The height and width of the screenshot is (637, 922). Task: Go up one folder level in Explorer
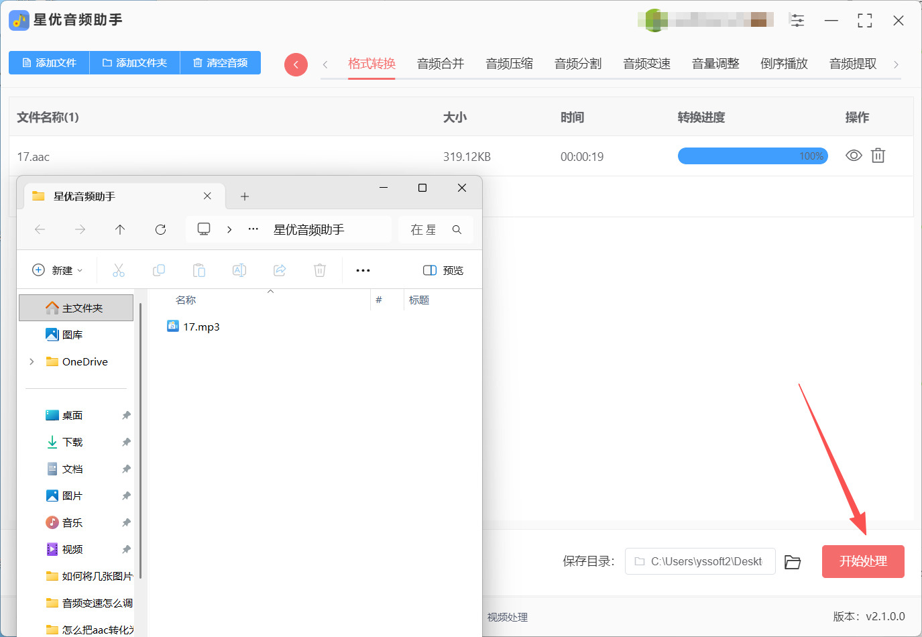120,229
